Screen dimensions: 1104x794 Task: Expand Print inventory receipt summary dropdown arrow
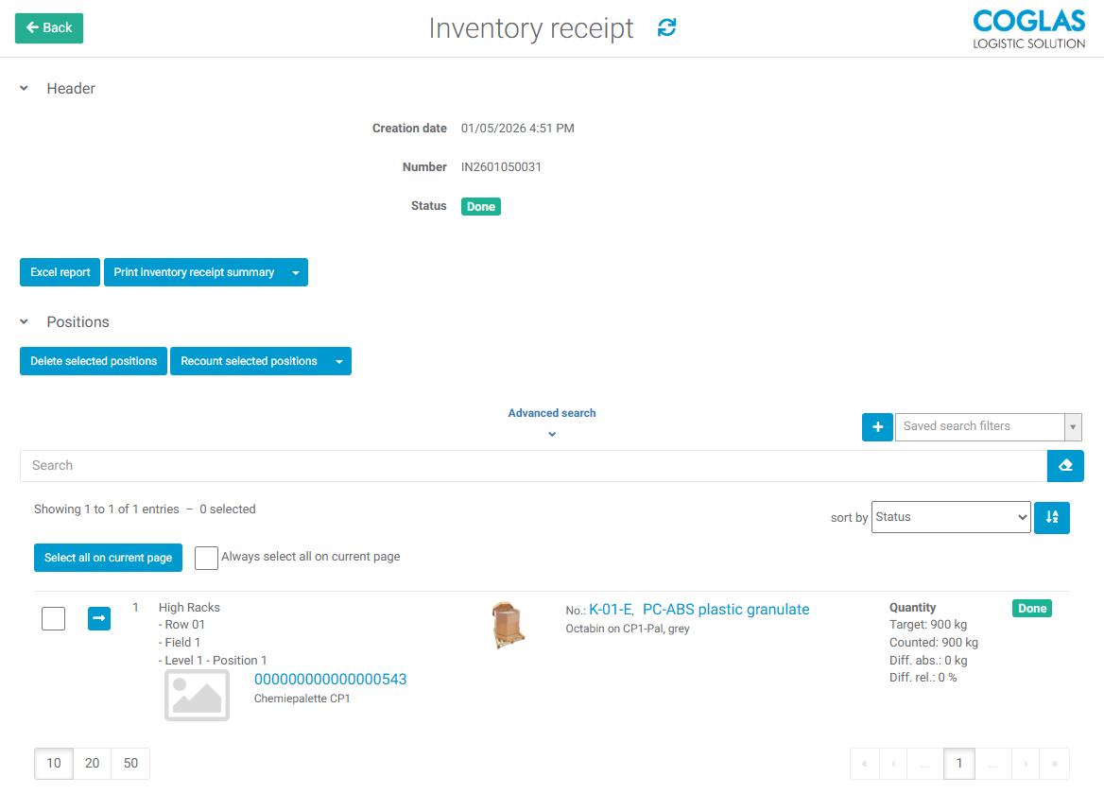(296, 272)
